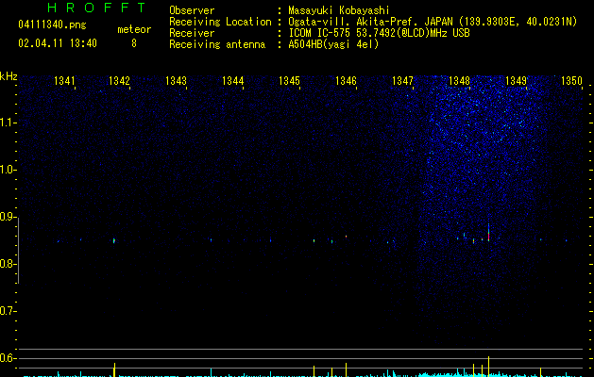The height and width of the screenshot is (377, 594).
Task: Click the Receiving antenna label
Action: pos(217,44)
